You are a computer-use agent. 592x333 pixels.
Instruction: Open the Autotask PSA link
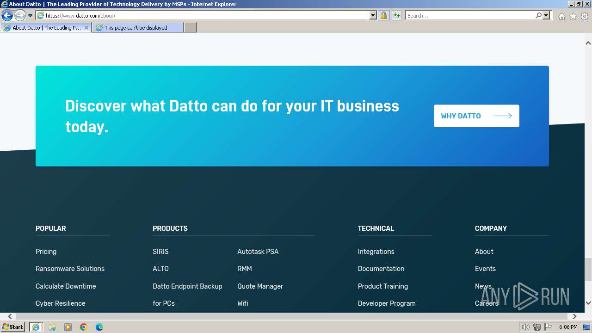click(258, 252)
